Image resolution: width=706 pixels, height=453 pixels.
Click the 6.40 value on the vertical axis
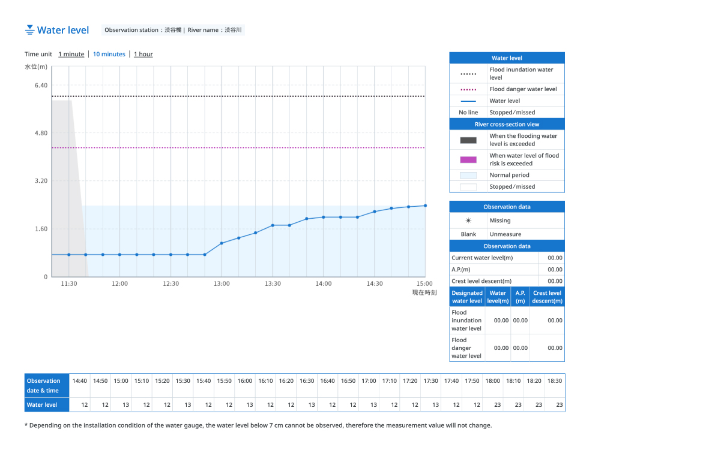point(41,85)
